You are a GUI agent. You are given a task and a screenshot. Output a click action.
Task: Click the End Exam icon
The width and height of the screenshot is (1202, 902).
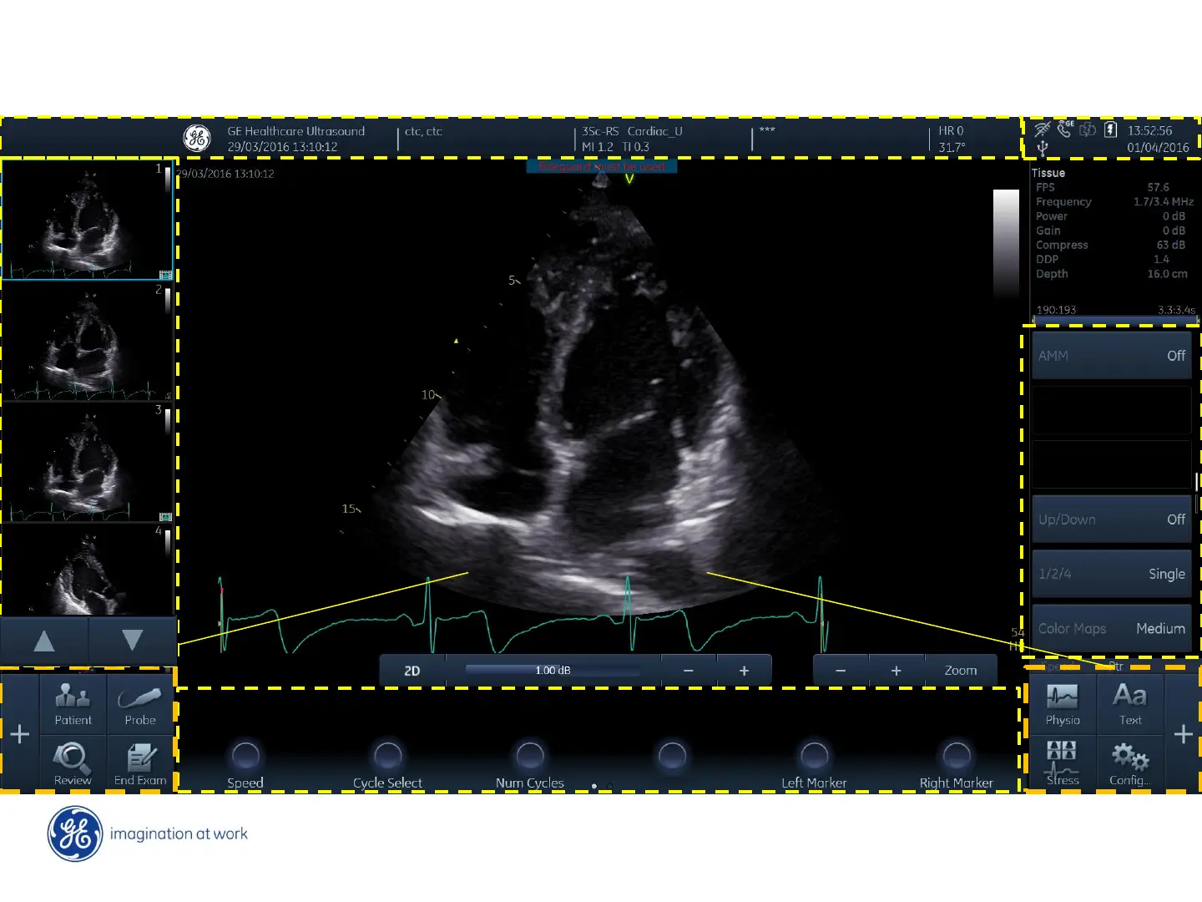point(140,763)
